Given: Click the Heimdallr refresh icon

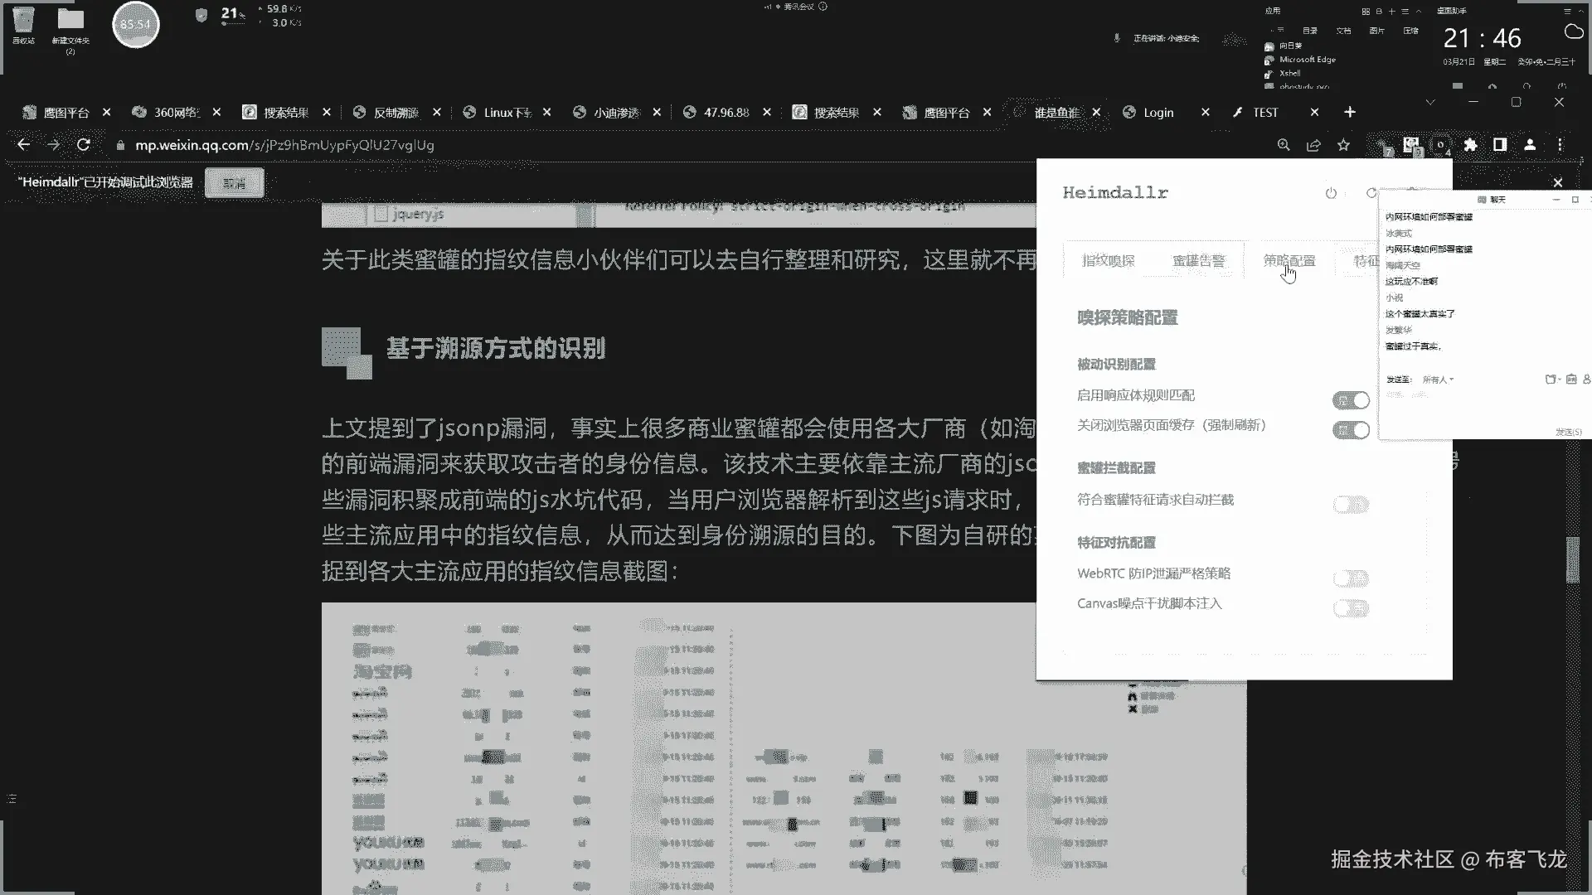Looking at the screenshot, I should tap(1371, 193).
